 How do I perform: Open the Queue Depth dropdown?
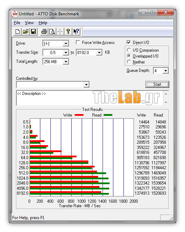point(166,71)
